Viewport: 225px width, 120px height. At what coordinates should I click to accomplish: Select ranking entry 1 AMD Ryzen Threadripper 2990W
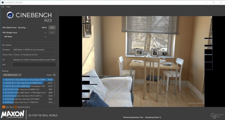pyautogui.click(x=28, y=80)
